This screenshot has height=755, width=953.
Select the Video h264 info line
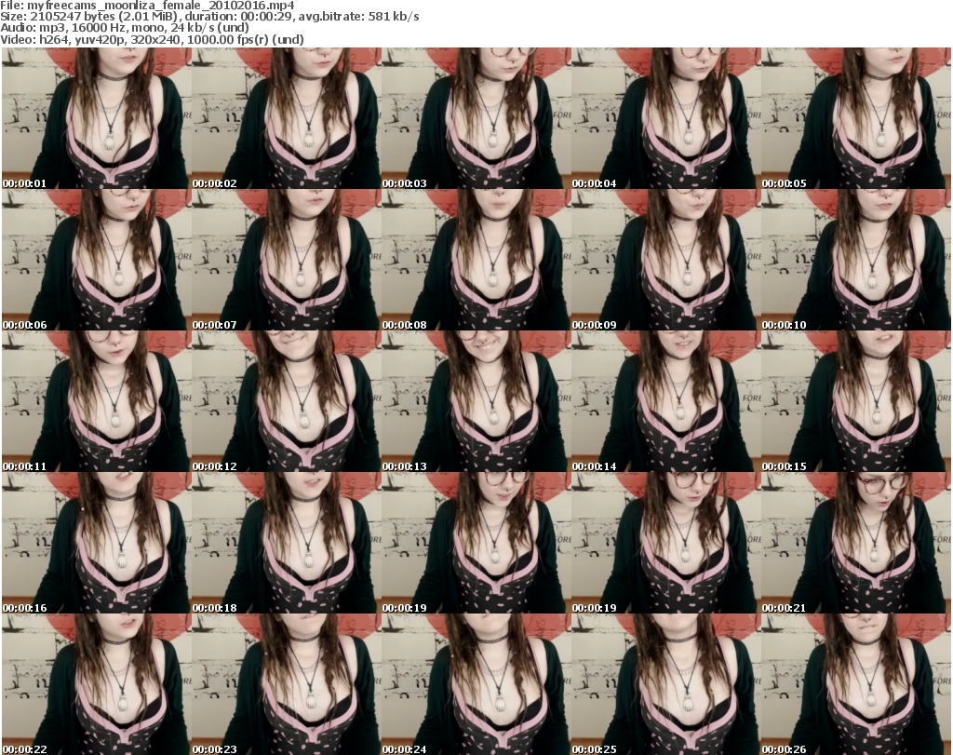point(152,39)
